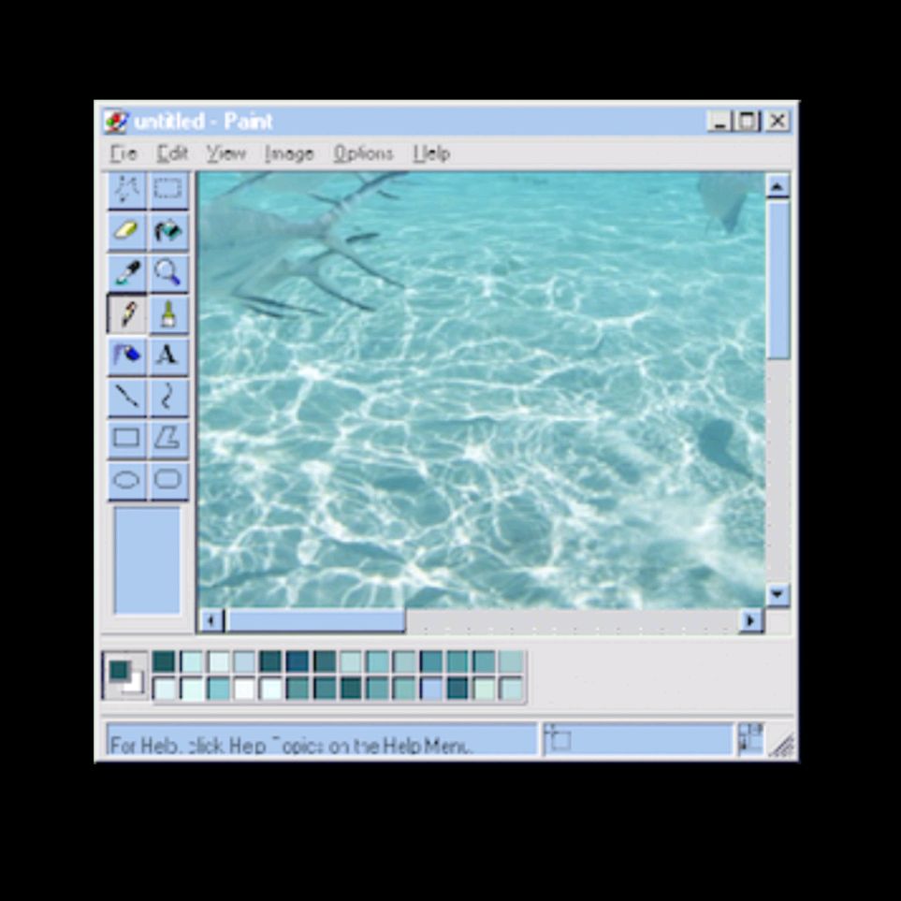Image resolution: width=901 pixels, height=901 pixels.
Task: Click the "untitled - Paint" title text
Action: pos(203,122)
